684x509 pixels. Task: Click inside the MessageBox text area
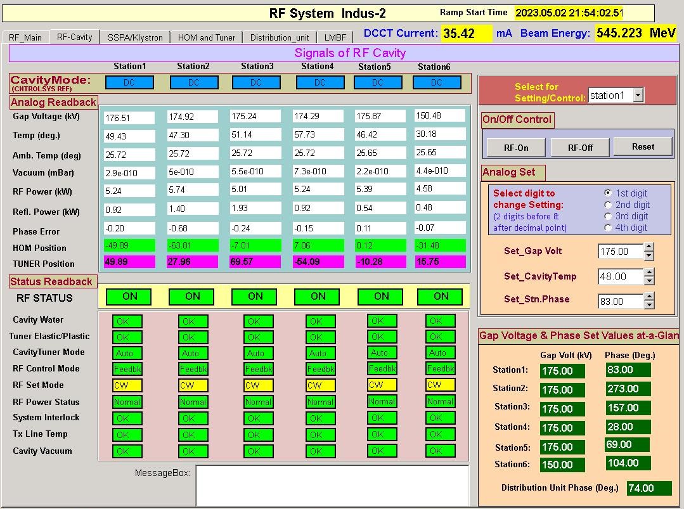coord(332,485)
